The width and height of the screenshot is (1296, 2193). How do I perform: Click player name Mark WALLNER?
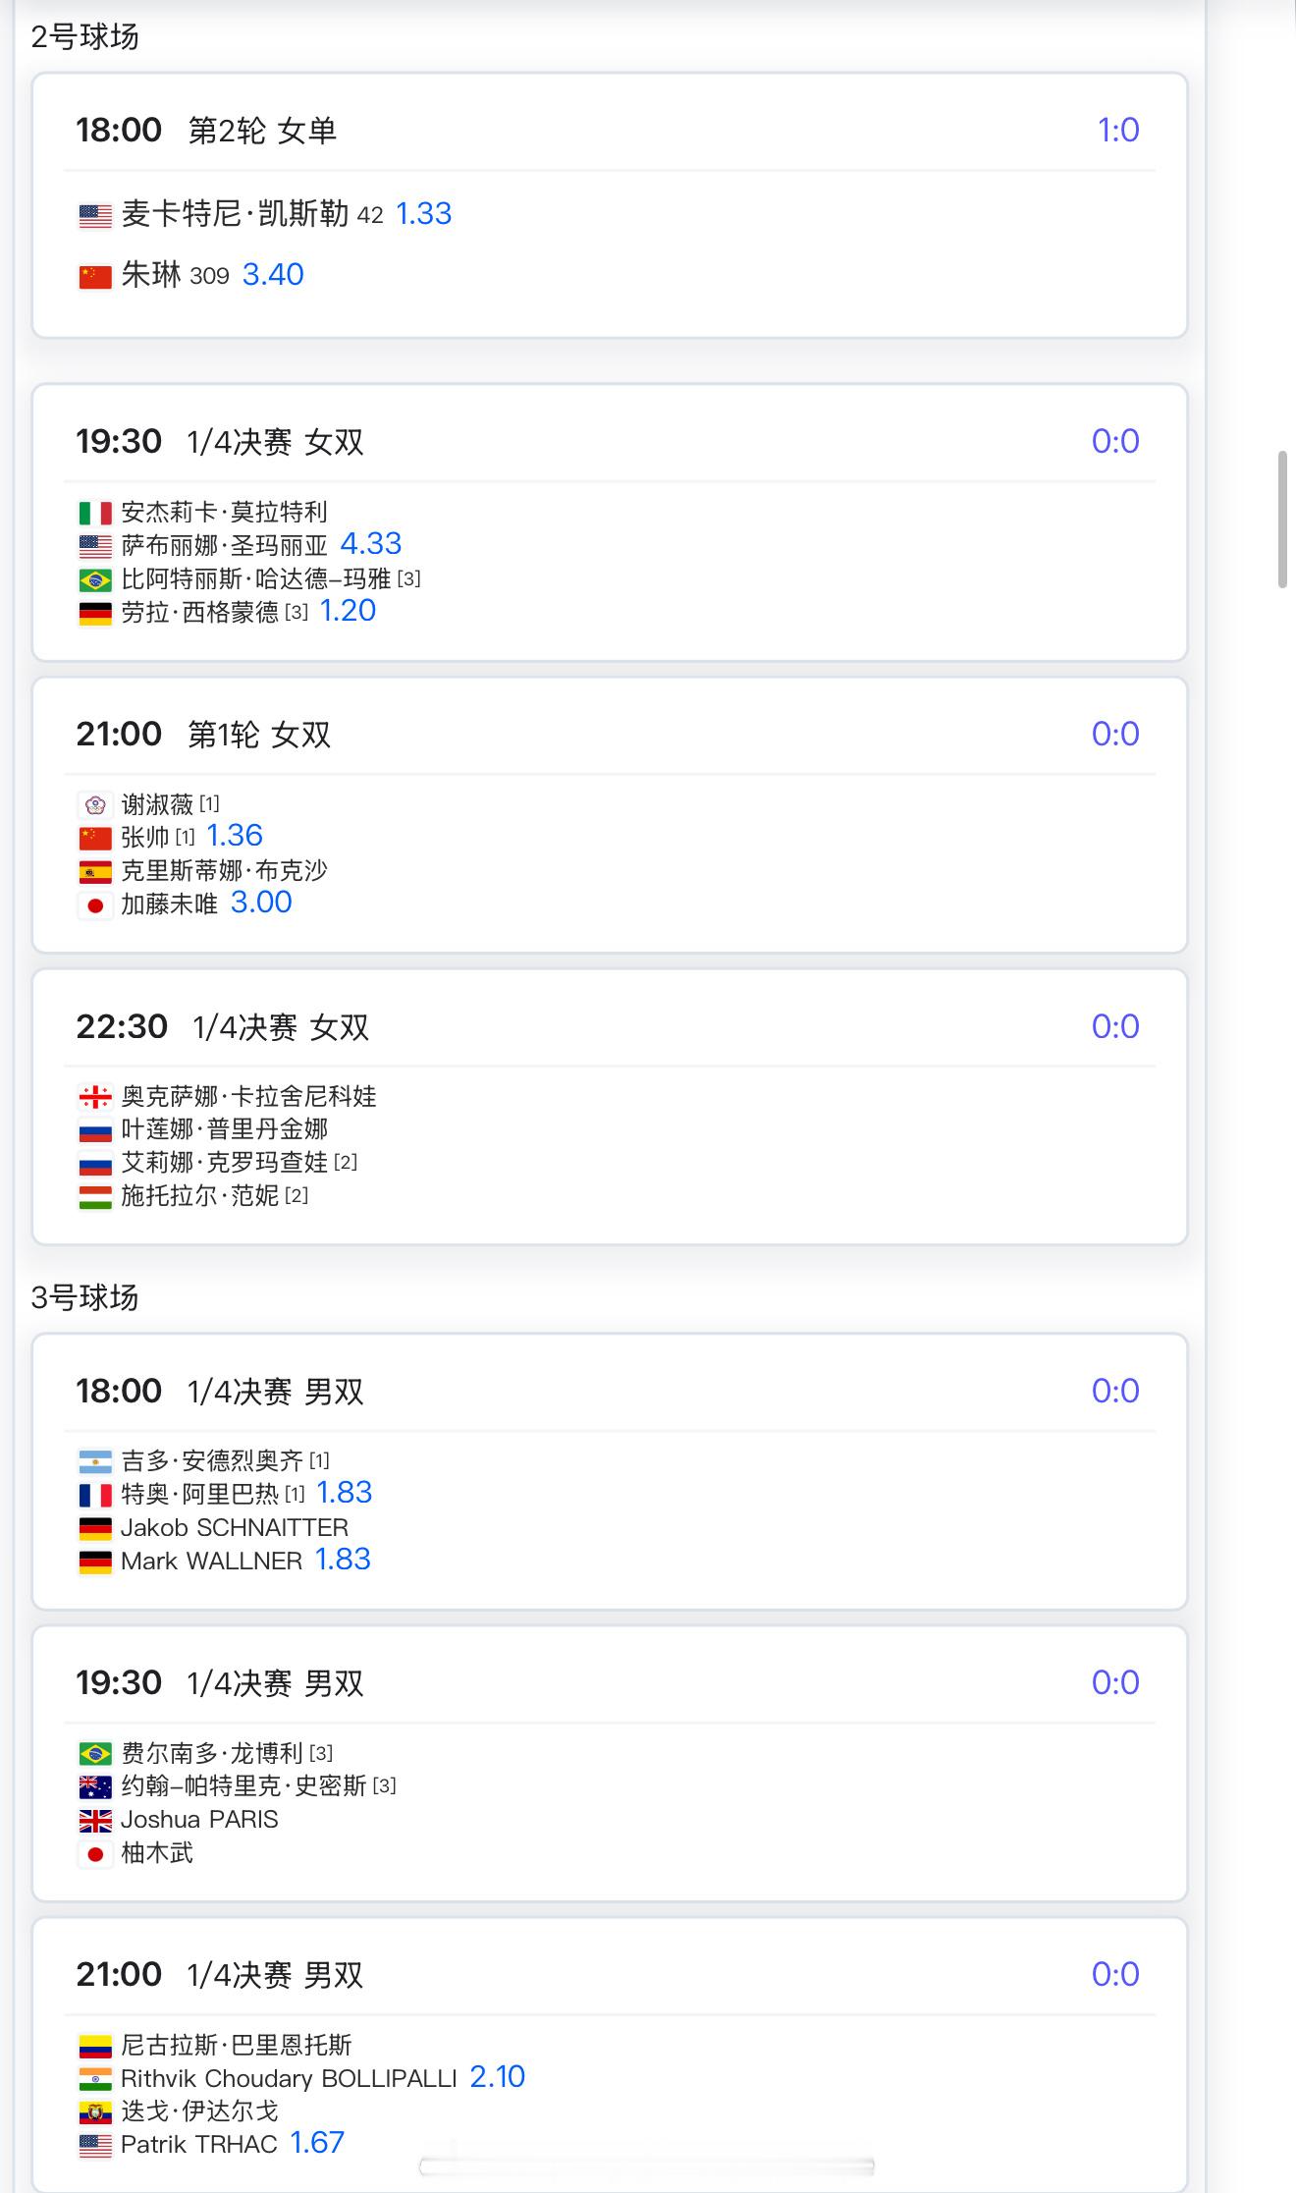[211, 1561]
